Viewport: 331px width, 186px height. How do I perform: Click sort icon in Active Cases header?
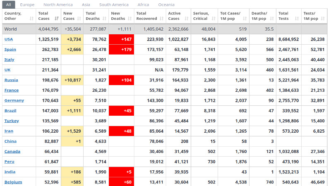pyautogui.click(x=186, y=19)
